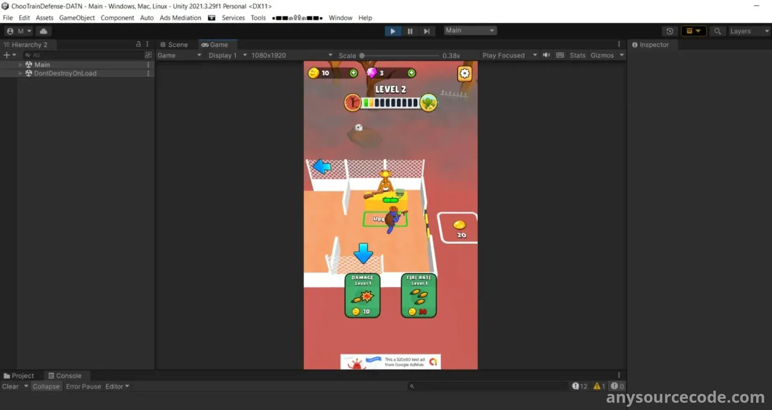Pause the running game
The width and height of the screenshot is (772, 410).
click(410, 31)
